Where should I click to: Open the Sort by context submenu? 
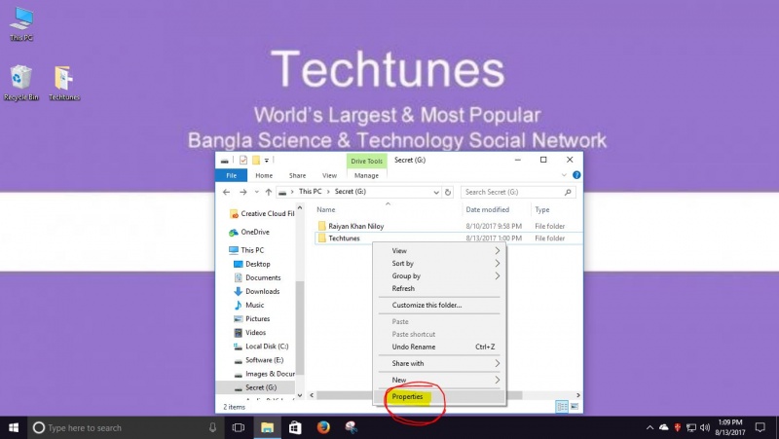pos(440,263)
